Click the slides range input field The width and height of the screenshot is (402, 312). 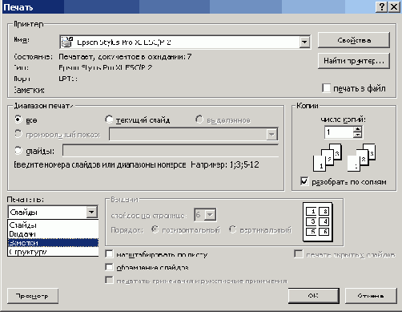[171, 151]
